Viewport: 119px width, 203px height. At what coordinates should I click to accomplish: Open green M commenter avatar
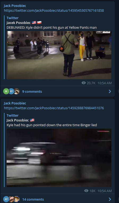point(6,91)
